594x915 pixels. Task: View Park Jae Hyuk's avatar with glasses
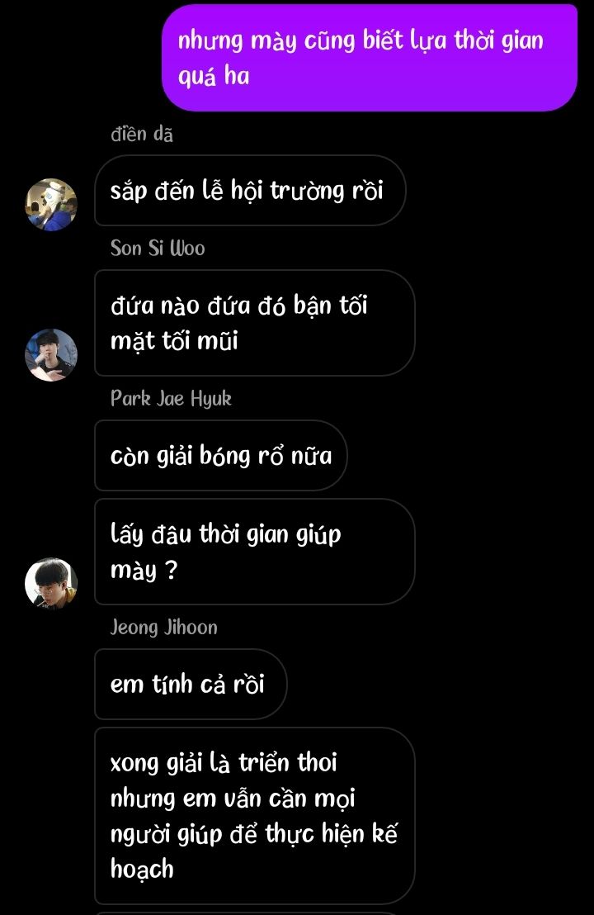[x=50, y=584]
